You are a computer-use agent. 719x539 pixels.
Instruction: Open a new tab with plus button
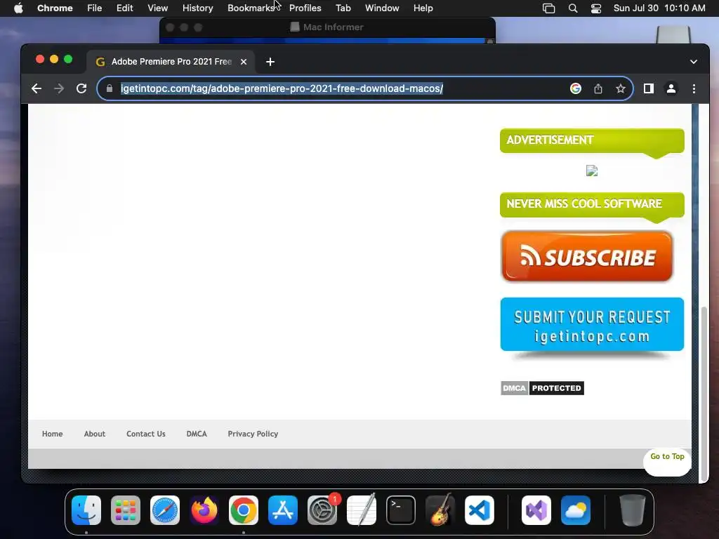tap(270, 62)
